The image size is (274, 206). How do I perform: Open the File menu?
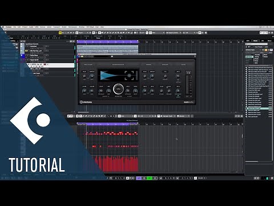[14, 27]
